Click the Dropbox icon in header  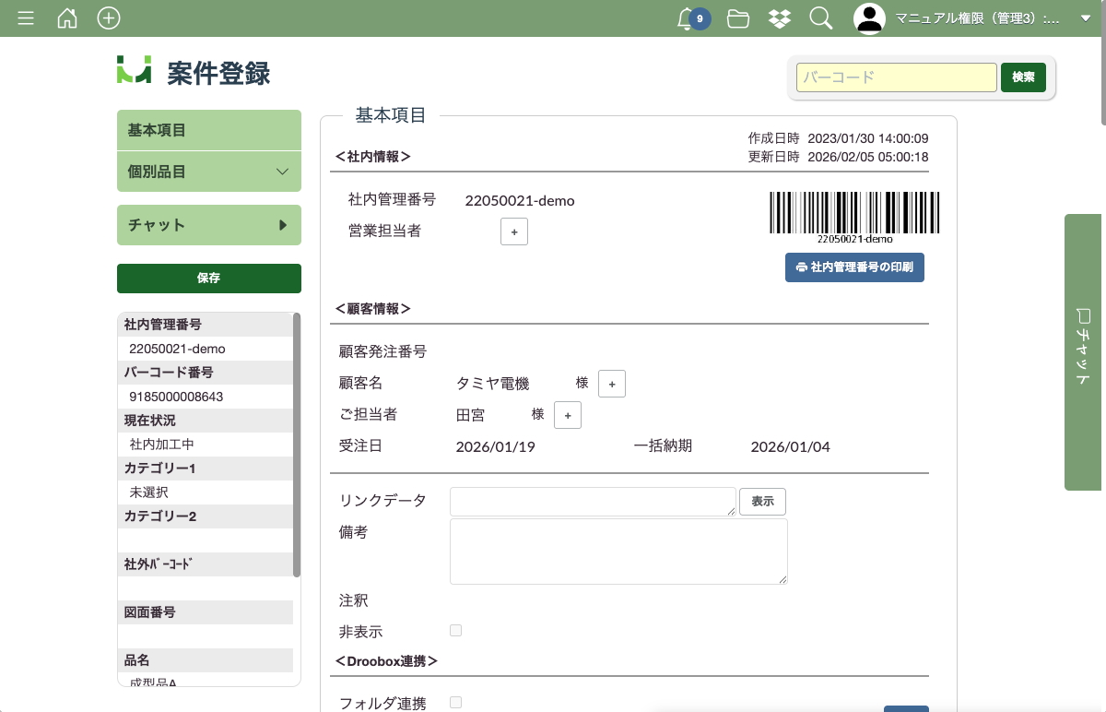click(x=779, y=18)
